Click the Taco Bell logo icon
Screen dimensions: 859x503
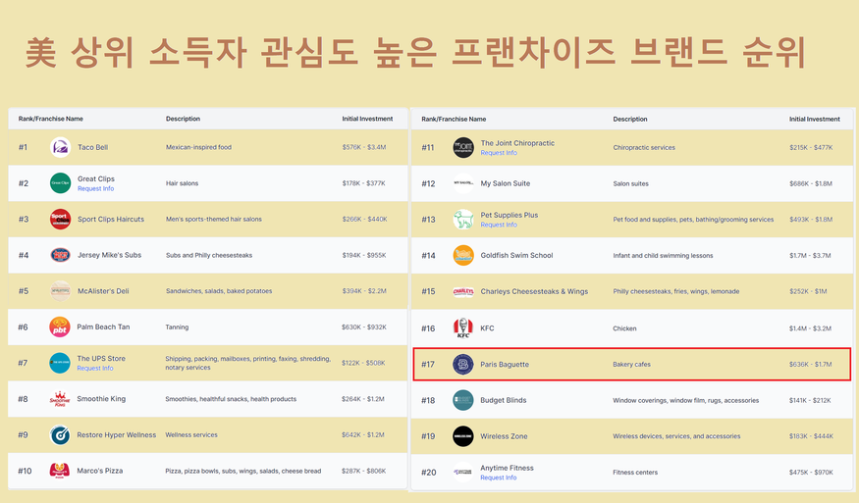click(60, 147)
